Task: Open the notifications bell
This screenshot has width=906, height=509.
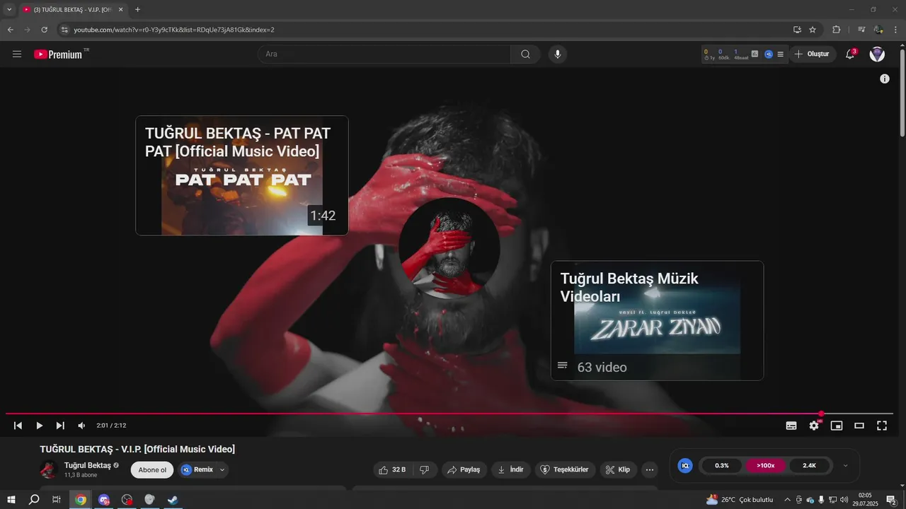Action: pos(850,54)
